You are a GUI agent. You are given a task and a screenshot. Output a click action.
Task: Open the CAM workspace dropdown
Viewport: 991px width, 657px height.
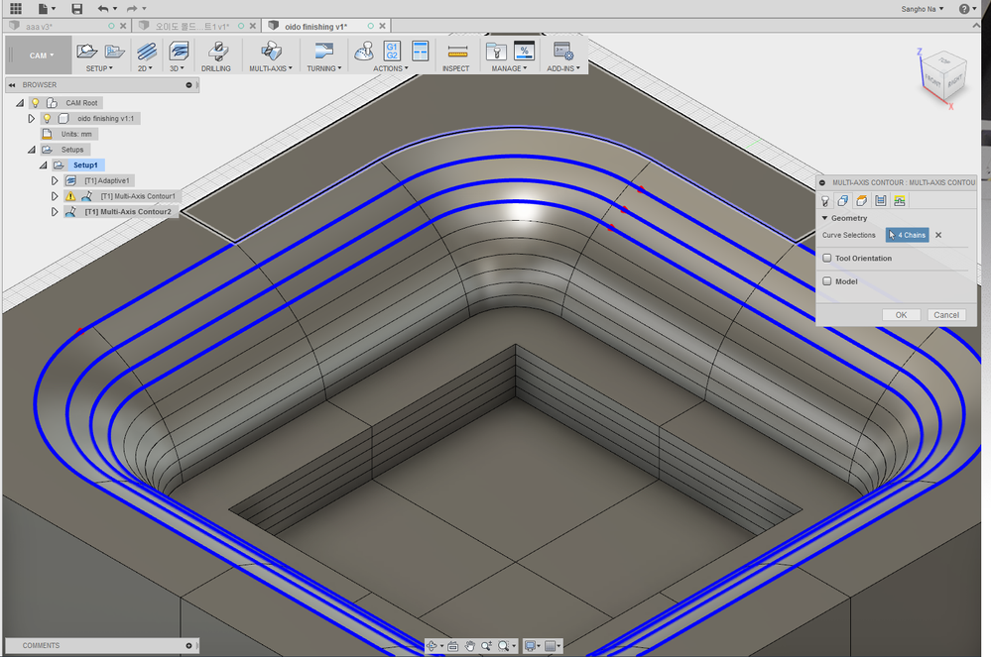[x=41, y=55]
